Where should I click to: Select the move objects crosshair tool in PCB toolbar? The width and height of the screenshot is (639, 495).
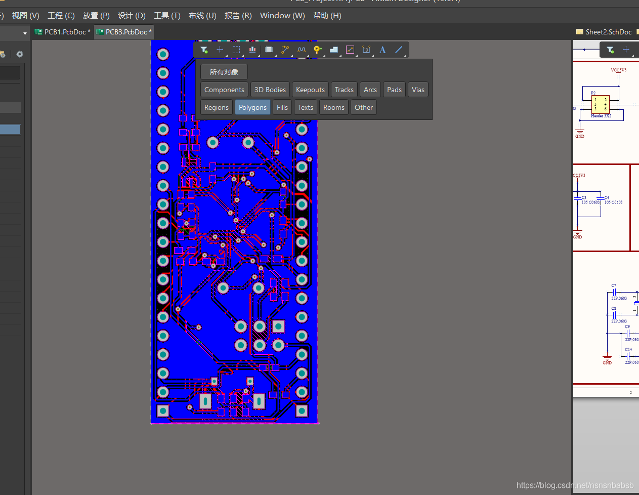(x=220, y=50)
